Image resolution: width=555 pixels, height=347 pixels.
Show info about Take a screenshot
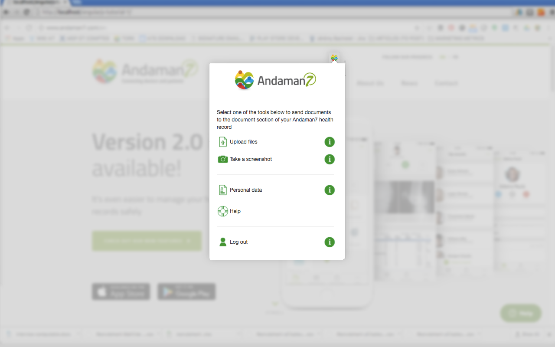coord(330,159)
